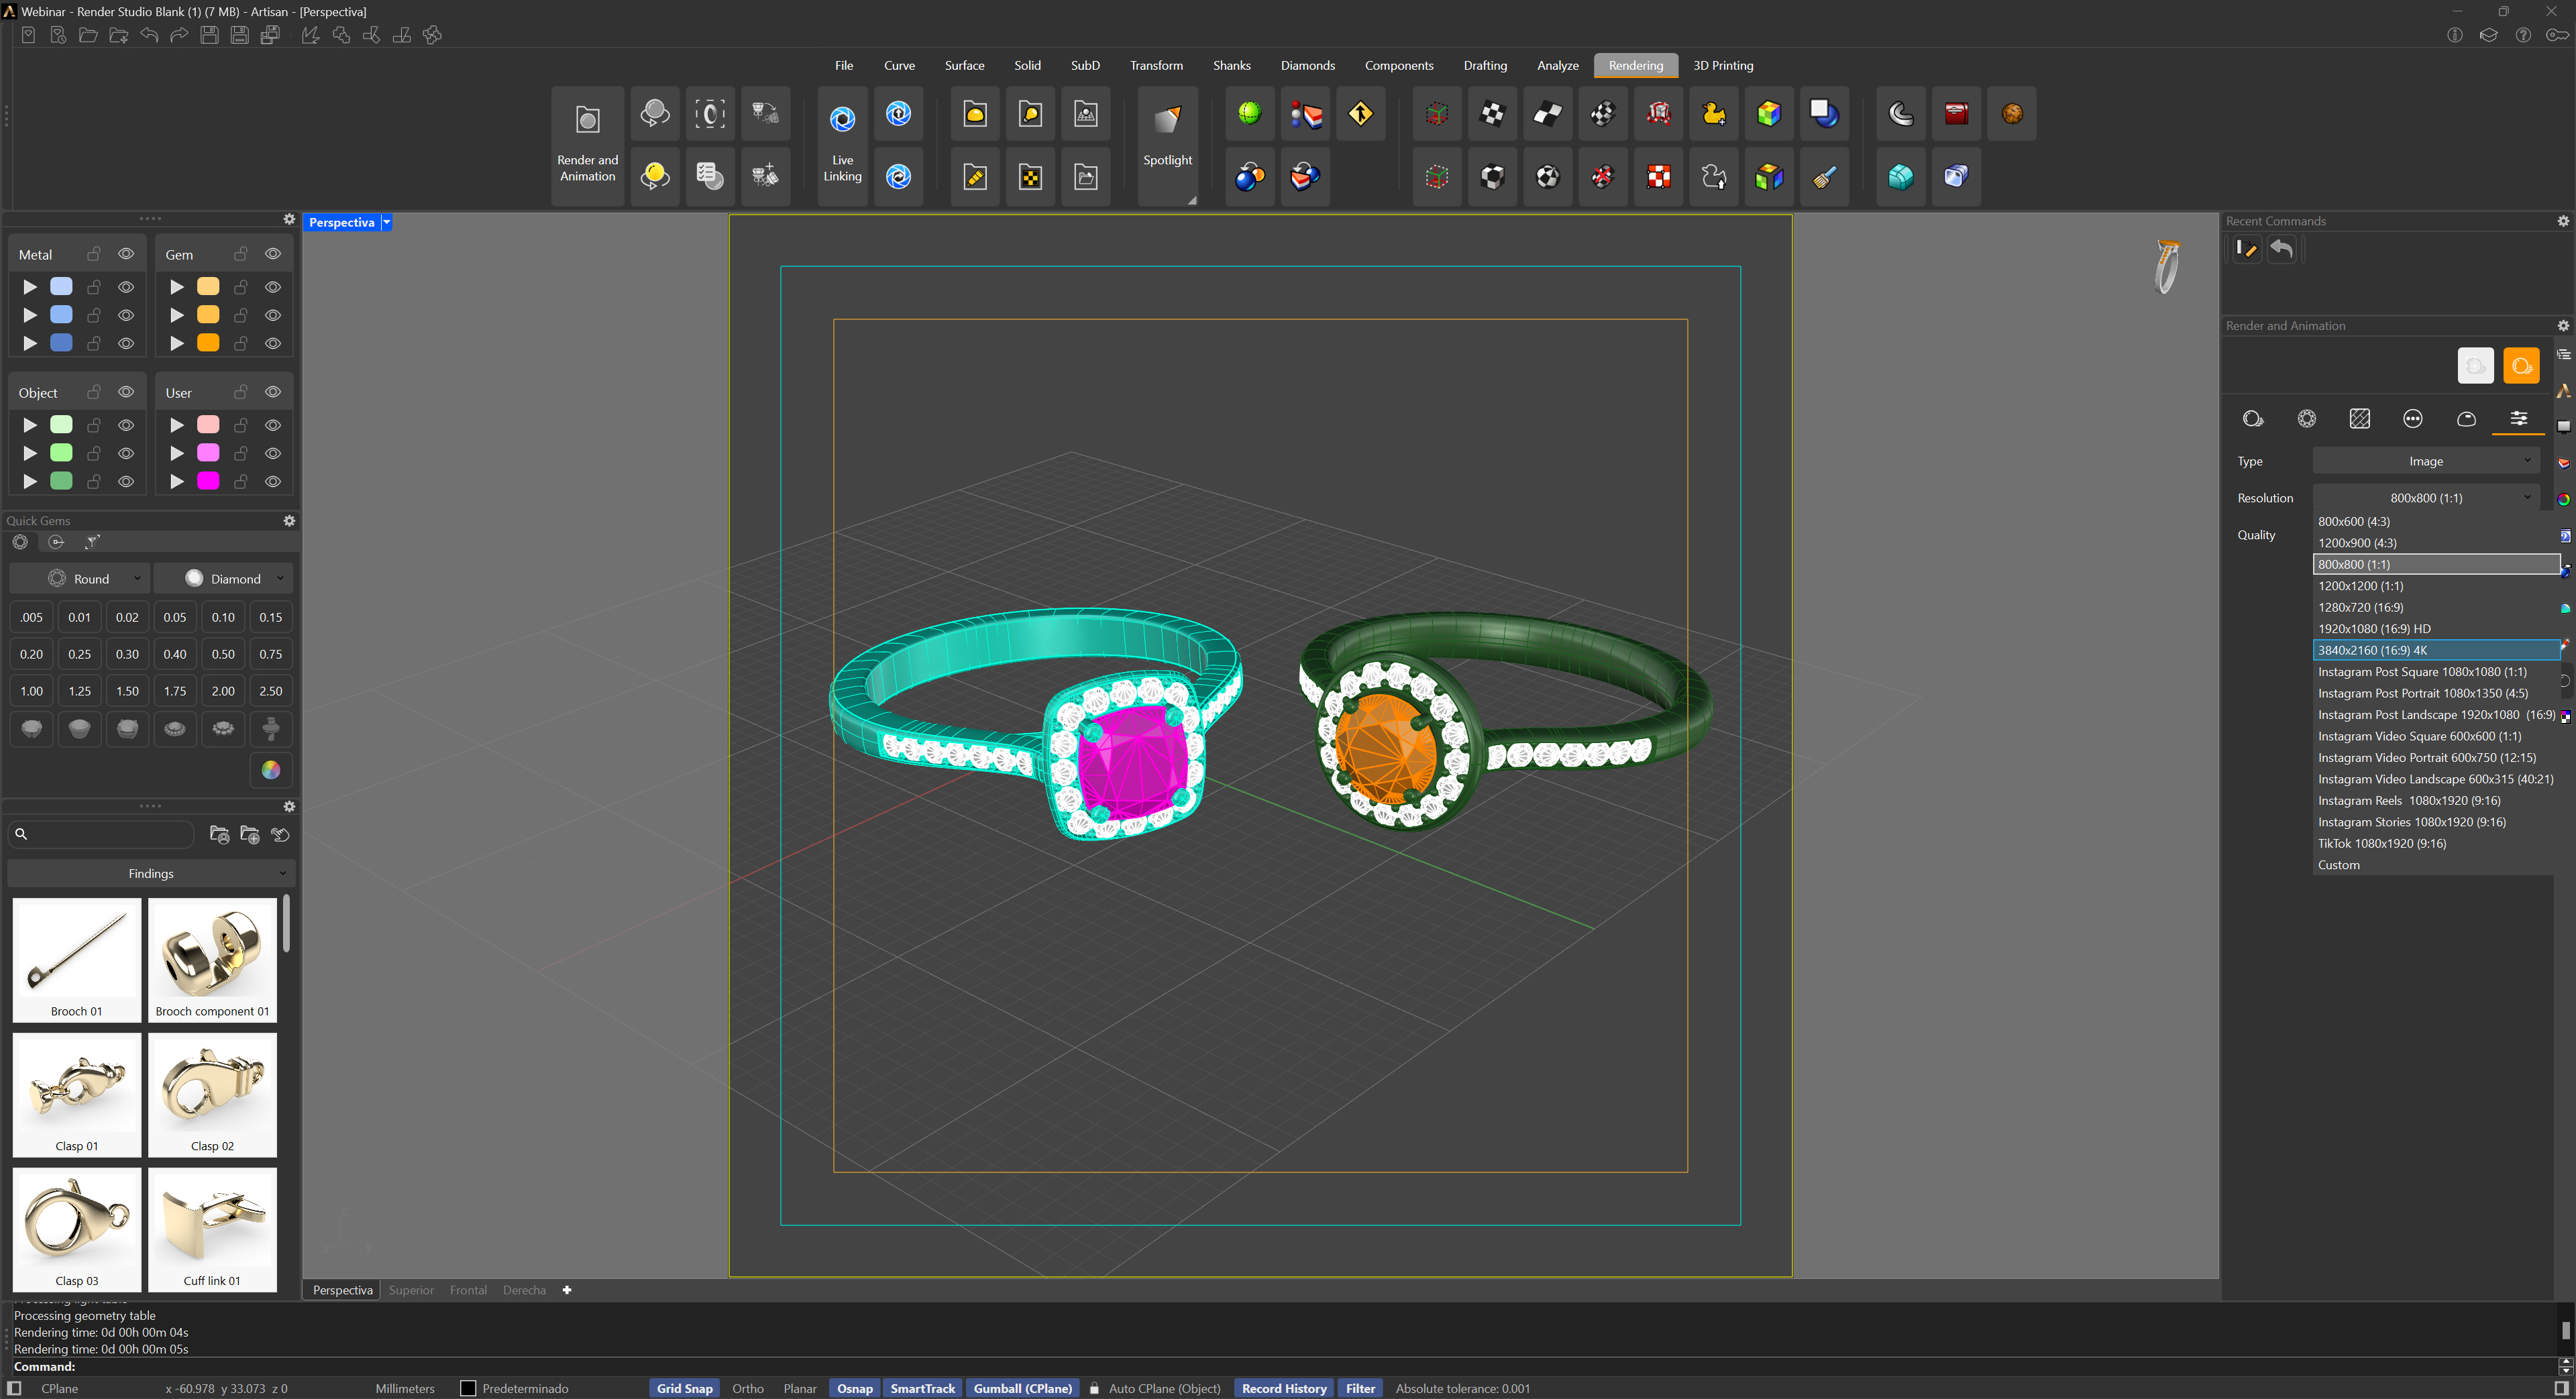Image resolution: width=2576 pixels, height=1399 pixels.
Task: Open the Diamond gem material dropdown
Action: (x=222, y=579)
